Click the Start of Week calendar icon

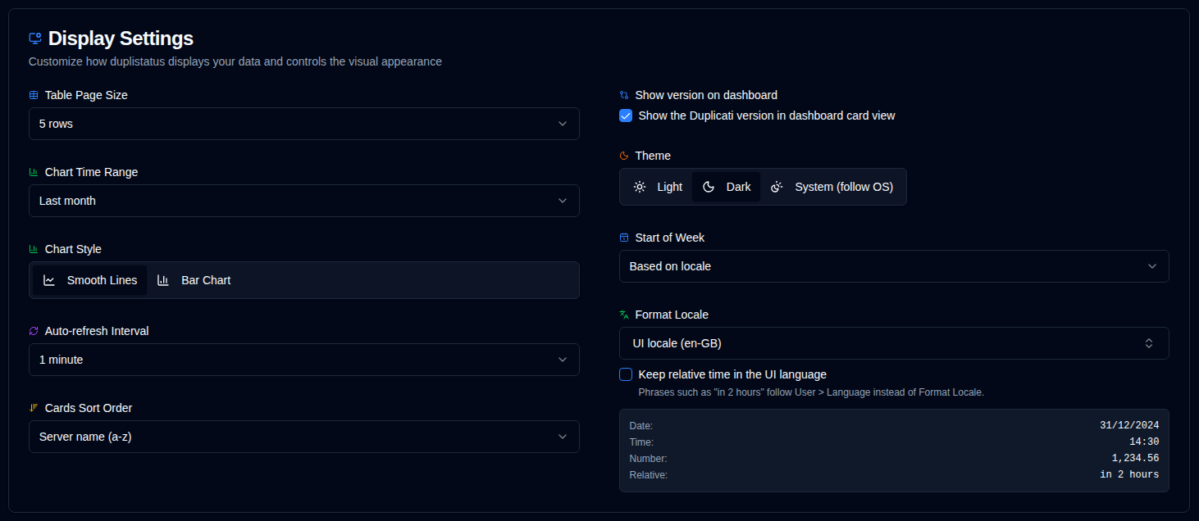[x=624, y=238]
